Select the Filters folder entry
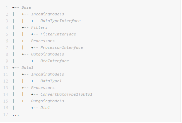 39,28
